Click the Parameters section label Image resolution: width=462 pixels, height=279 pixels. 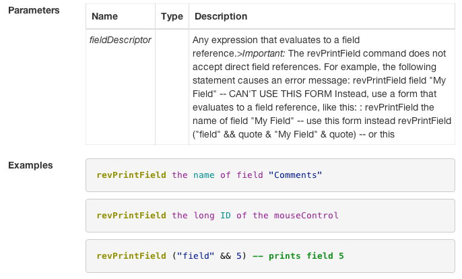pos(34,11)
